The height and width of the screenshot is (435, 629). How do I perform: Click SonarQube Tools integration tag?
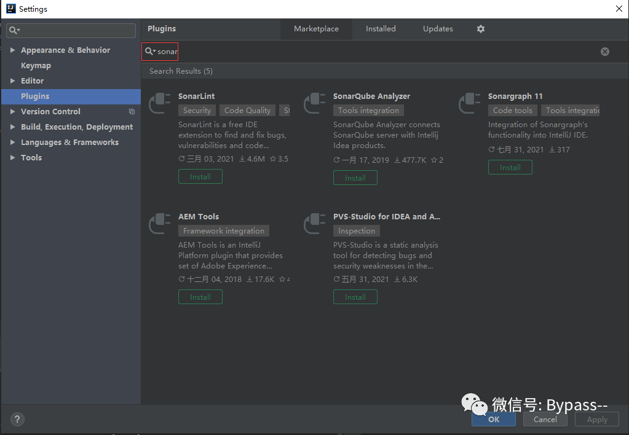(x=369, y=110)
